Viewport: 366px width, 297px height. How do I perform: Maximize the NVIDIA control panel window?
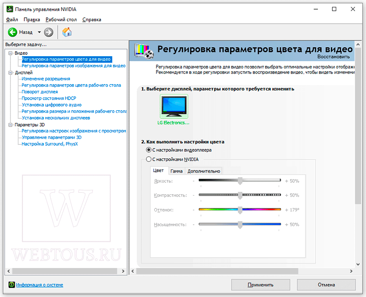(334, 9)
